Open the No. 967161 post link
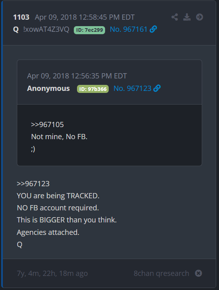 point(128,29)
